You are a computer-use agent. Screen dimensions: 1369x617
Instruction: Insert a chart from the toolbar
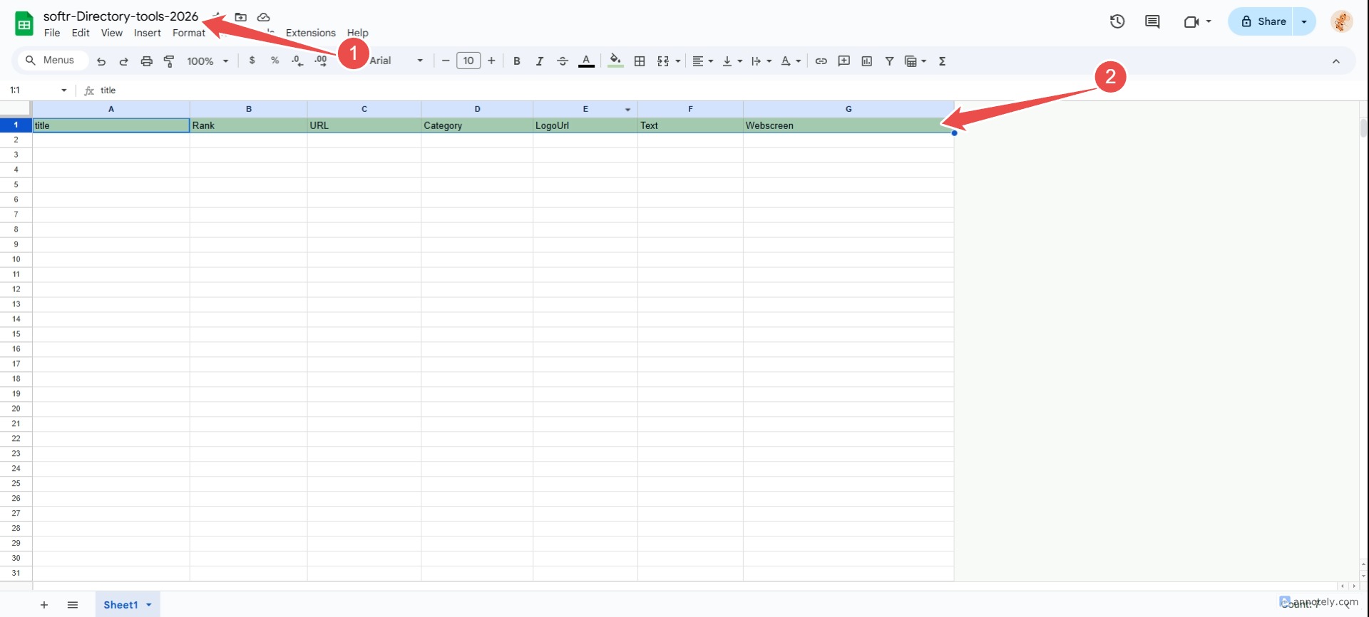[866, 61]
